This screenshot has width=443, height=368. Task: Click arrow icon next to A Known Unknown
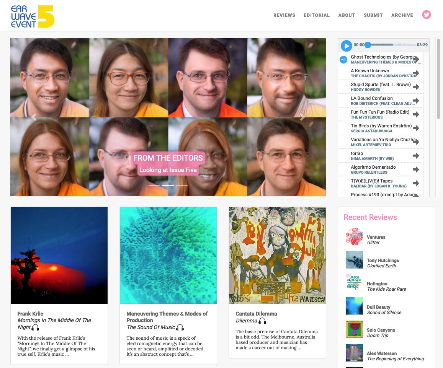(416, 73)
